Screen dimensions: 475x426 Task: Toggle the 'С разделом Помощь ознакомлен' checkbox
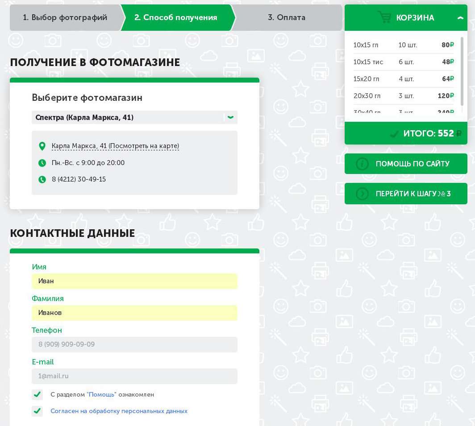(37, 394)
